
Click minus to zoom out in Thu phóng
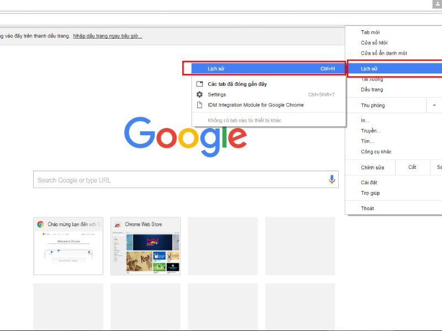433,105
